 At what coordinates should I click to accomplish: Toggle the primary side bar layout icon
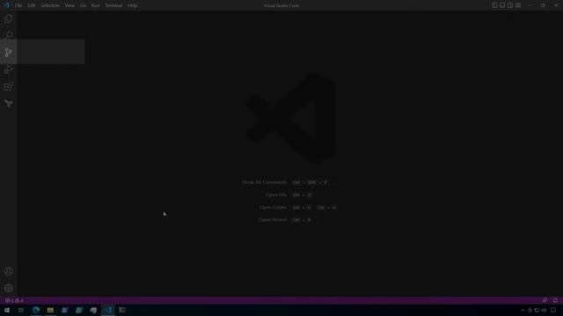point(494,5)
